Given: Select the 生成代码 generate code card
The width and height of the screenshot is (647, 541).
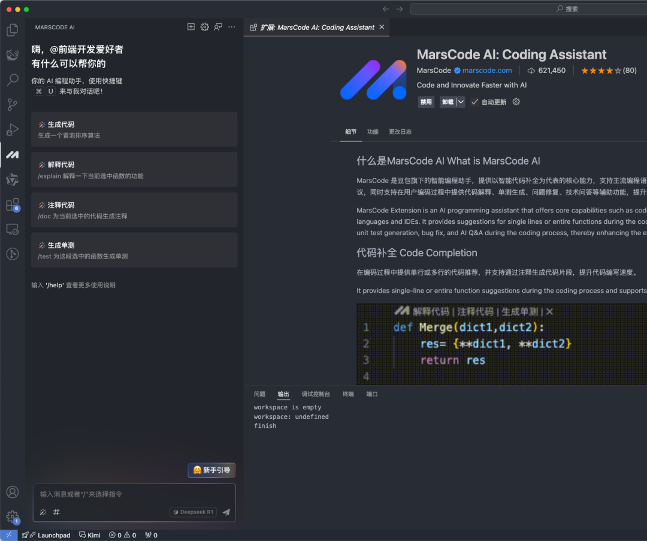Looking at the screenshot, I should click(x=134, y=129).
